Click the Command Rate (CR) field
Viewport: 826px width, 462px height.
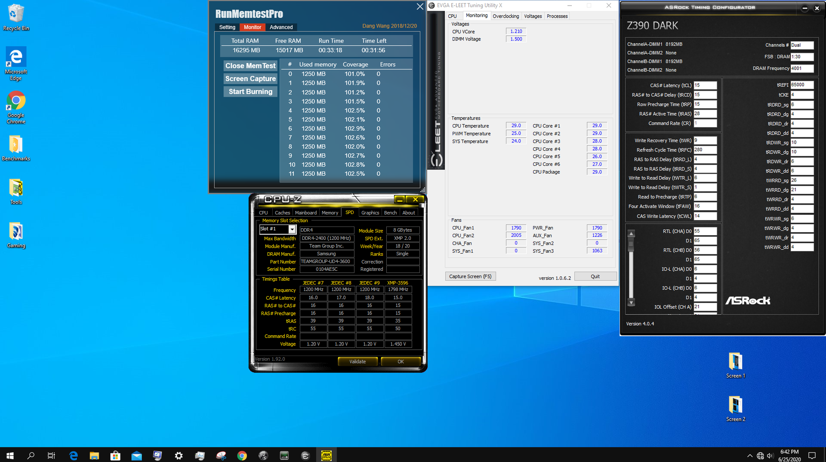pyautogui.click(x=705, y=123)
